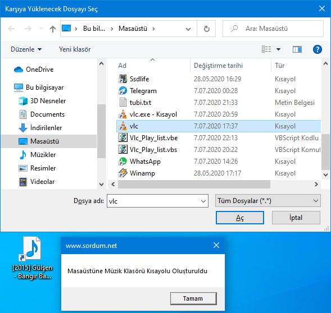Click the 7.07.2020 21:33 date cell
The height and width of the screenshot is (313, 331).
click(x=216, y=103)
